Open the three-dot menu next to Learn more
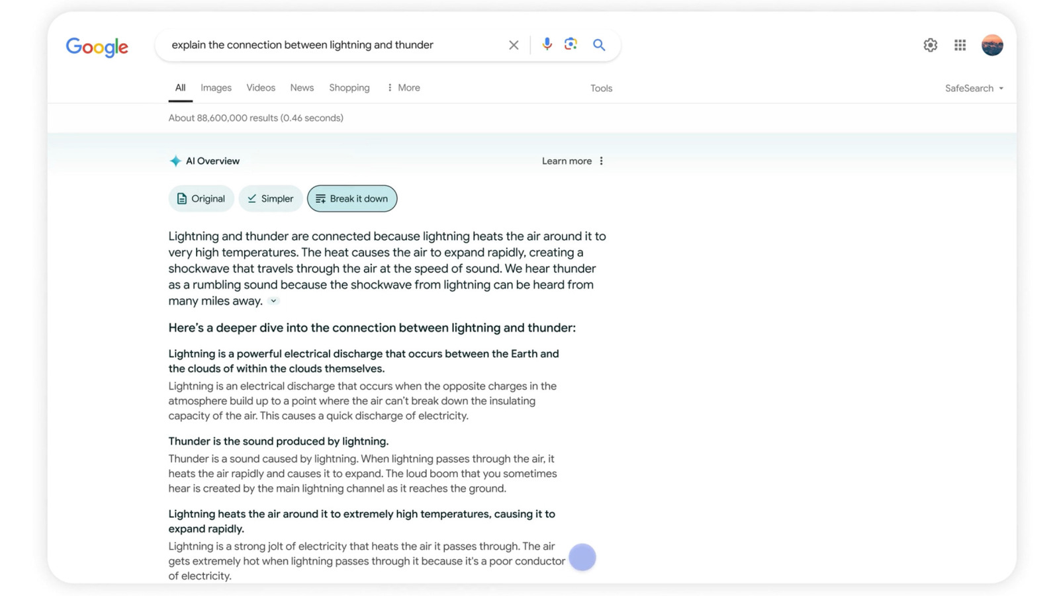The height and width of the screenshot is (596, 1059). (x=600, y=160)
